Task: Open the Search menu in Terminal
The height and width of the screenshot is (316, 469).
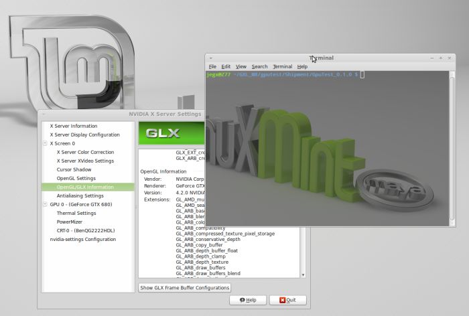Action: tap(259, 67)
